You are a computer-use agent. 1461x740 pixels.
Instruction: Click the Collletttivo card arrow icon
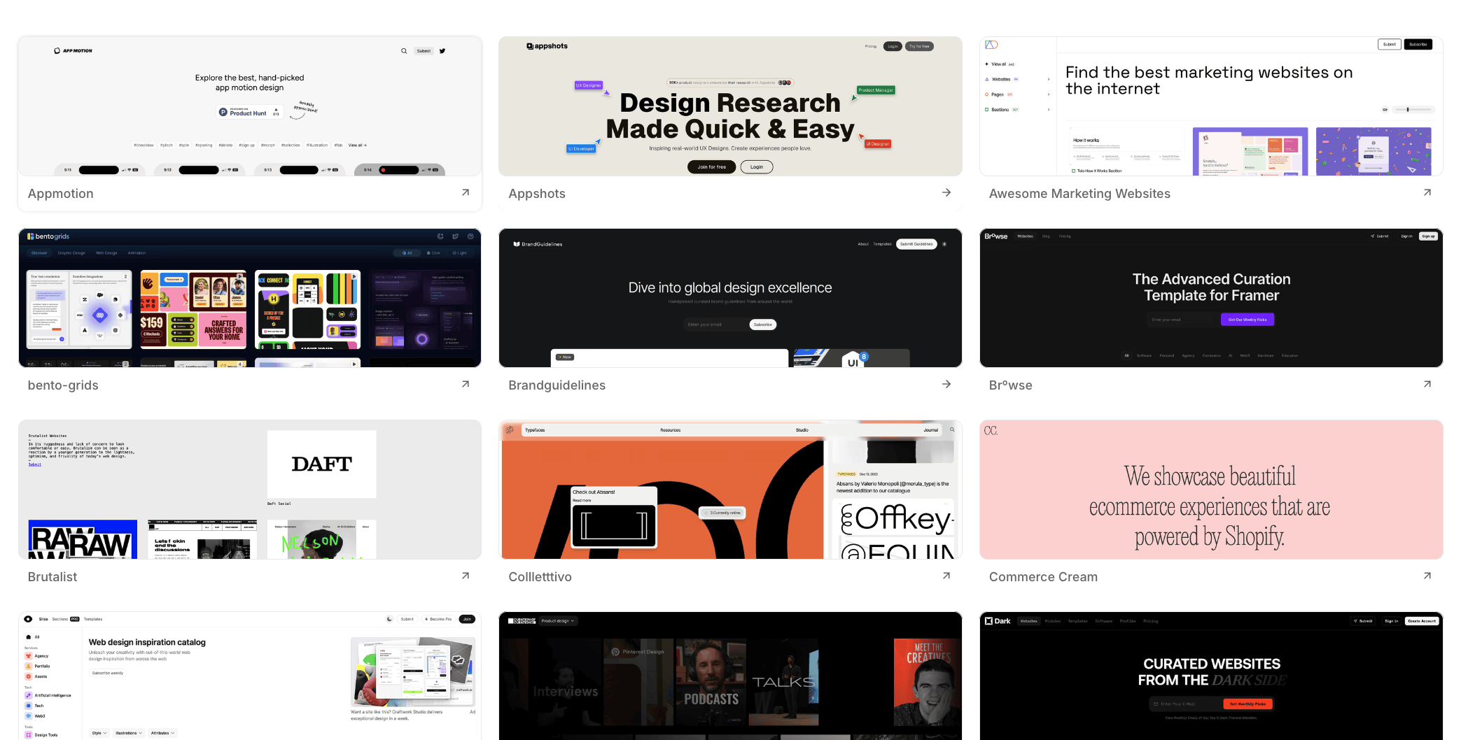pos(946,576)
